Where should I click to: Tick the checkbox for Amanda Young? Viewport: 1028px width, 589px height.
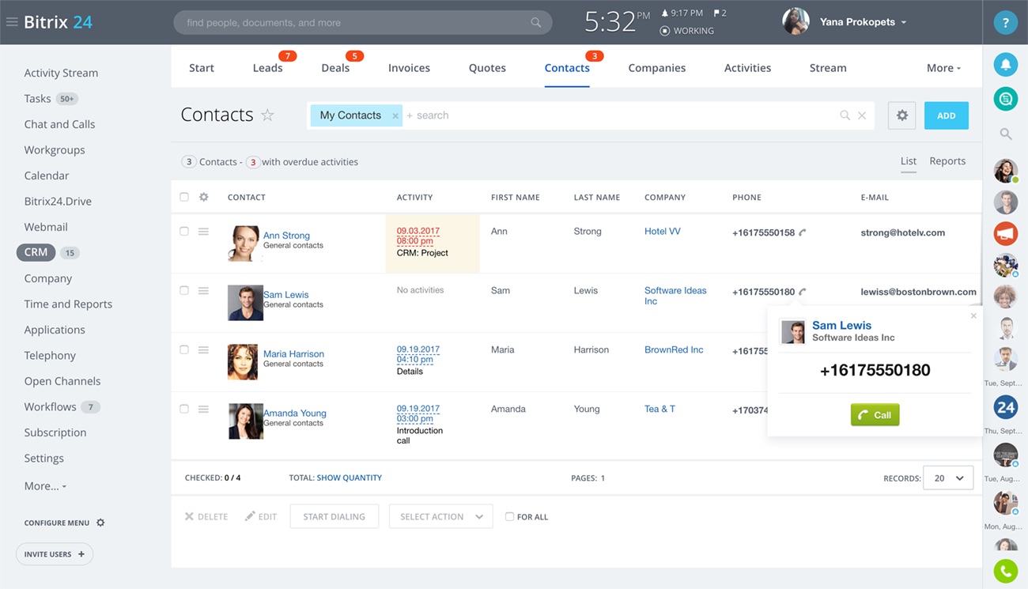pyautogui.click(x=184, y=409)
